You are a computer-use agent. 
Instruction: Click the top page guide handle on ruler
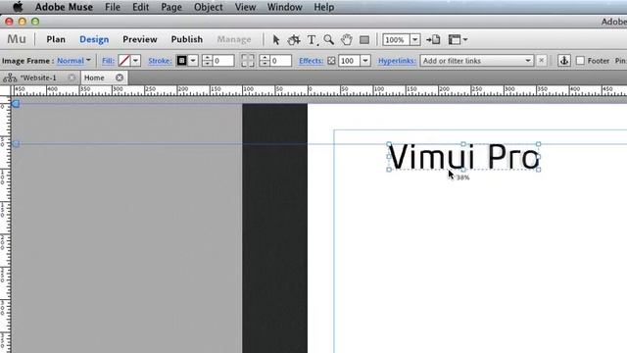16,104
